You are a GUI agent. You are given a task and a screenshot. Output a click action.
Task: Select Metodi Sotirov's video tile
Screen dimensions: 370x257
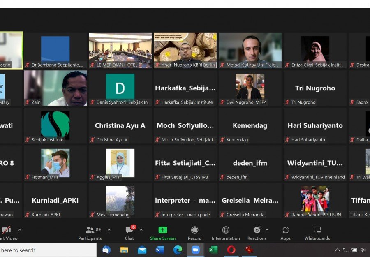click(250, 51)
